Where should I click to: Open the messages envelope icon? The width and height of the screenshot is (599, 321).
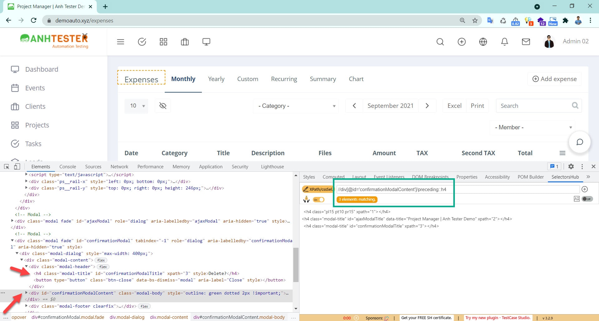tap(526, 42)
